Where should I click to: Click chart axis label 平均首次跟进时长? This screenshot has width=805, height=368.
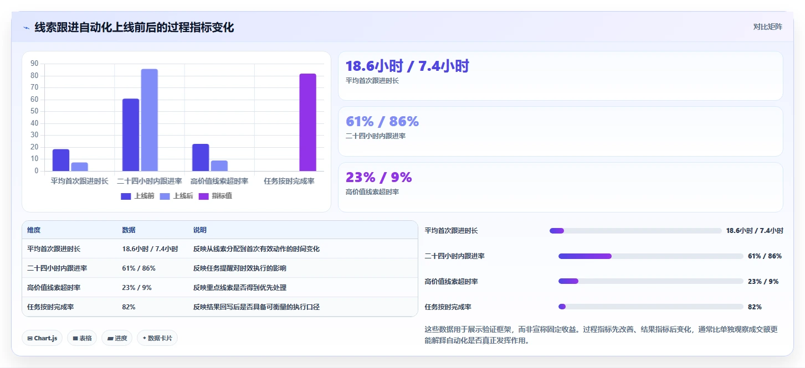click(80, 181)
